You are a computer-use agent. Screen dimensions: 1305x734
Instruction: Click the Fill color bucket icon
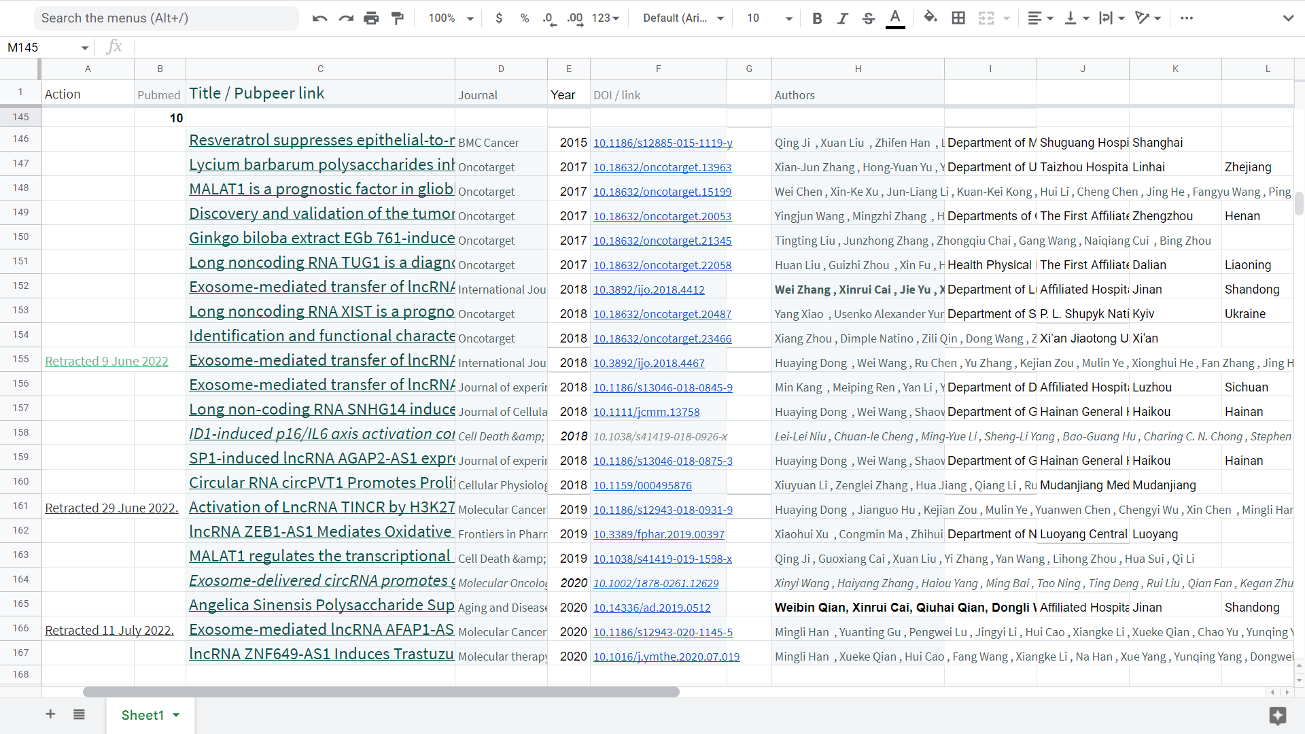930,18
